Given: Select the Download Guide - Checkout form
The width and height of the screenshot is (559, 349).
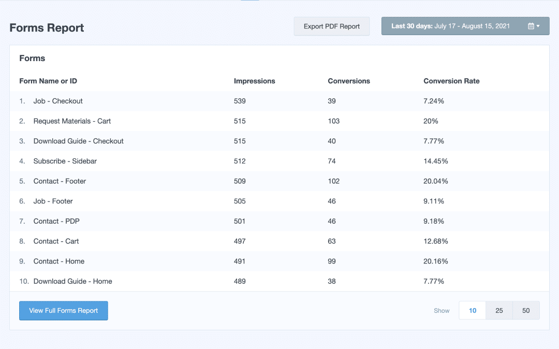Looking at the screenshot, I should click(78, 141).
